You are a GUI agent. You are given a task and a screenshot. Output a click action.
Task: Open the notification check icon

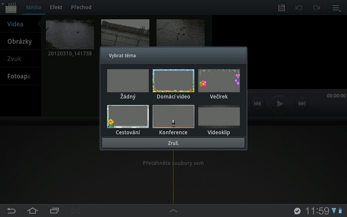(x=297, y=211)
